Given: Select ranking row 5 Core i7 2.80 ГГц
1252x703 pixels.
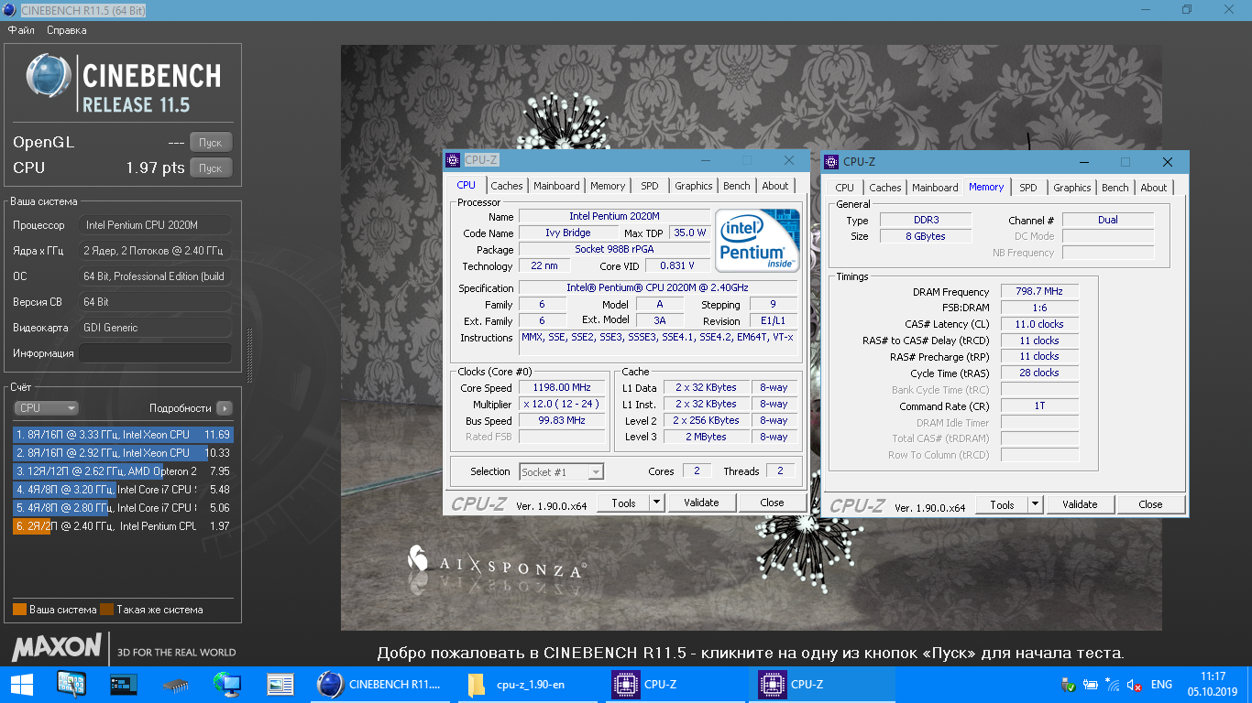Looking at the screenshot, I should click(123, 508).
